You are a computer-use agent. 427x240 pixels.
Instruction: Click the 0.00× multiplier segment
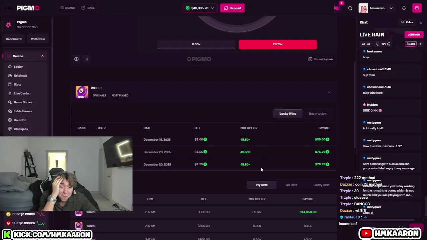(196, 44)
